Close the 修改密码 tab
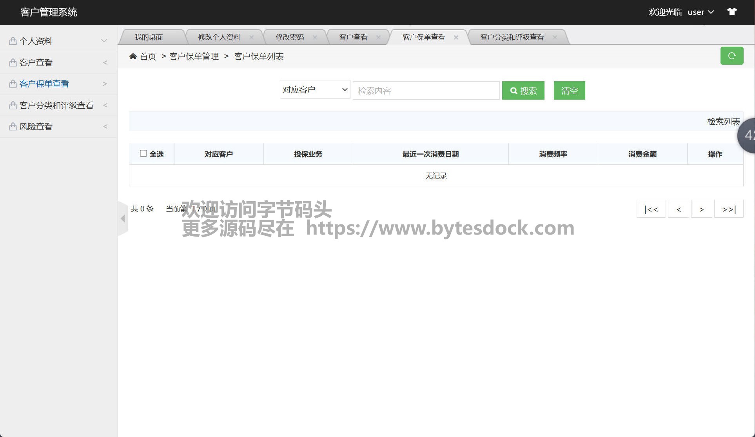This screenshot has width=755, height=437. [315, 37]
